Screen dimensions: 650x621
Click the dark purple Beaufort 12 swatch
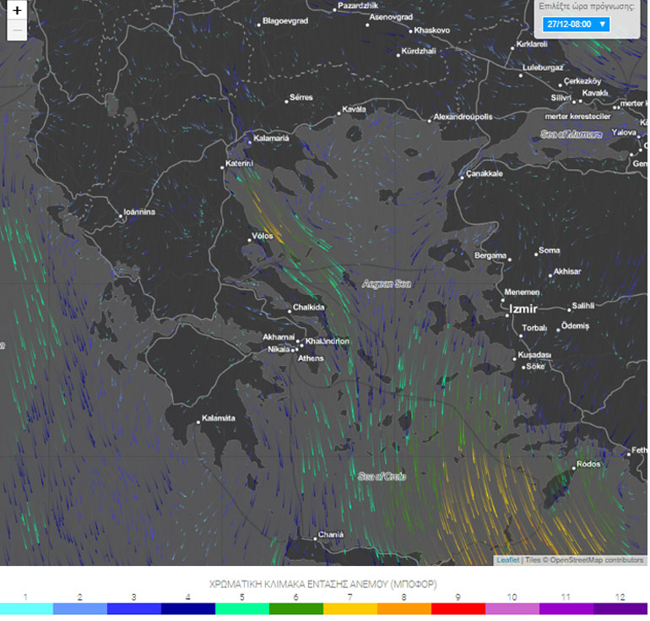620,608
